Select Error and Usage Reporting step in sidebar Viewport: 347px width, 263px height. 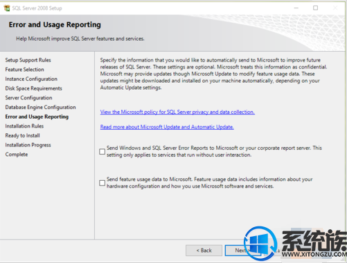(37, 117)
